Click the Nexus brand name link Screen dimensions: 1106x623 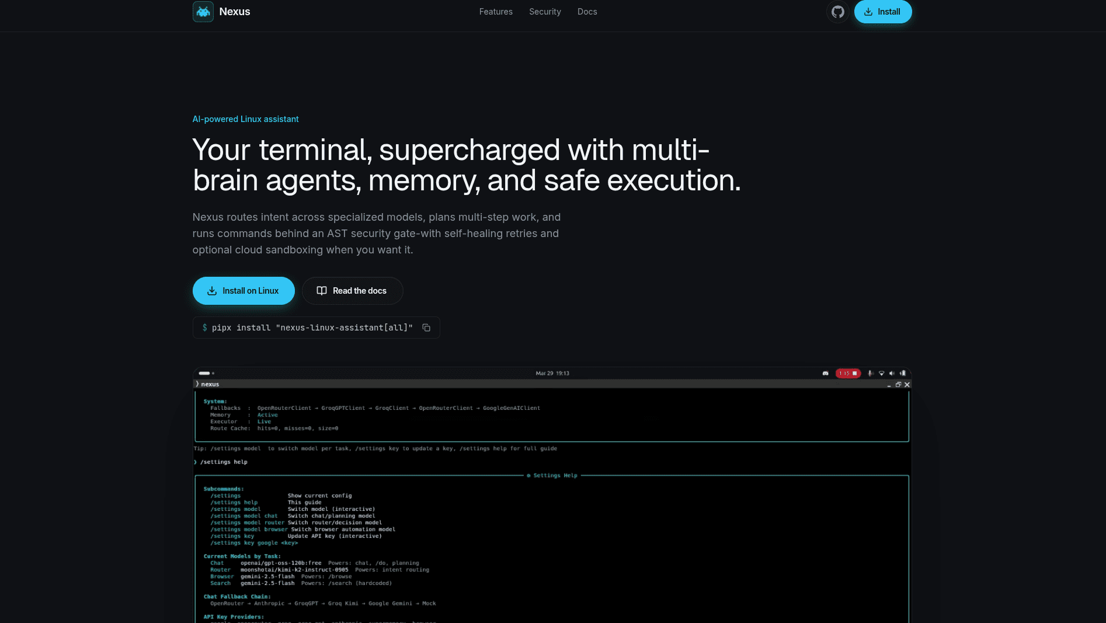click(235, 12)
